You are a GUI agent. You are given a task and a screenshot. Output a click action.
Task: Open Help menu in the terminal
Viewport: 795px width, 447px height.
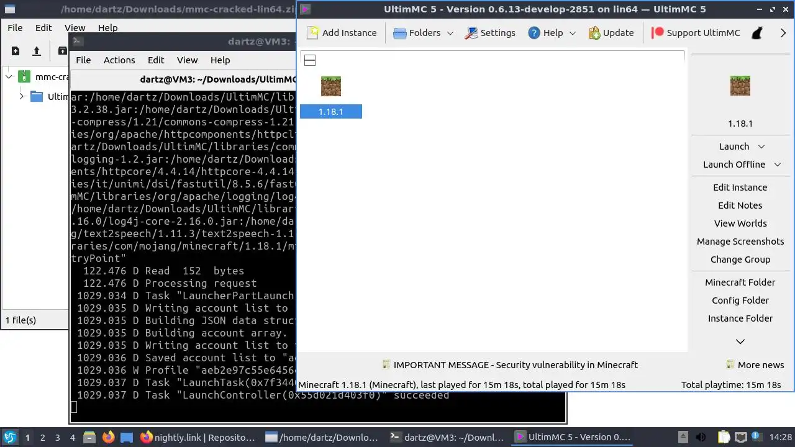220,60
